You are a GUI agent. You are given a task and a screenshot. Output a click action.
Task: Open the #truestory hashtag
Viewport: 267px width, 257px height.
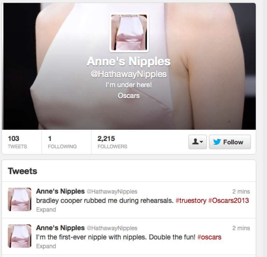(191, 200)
